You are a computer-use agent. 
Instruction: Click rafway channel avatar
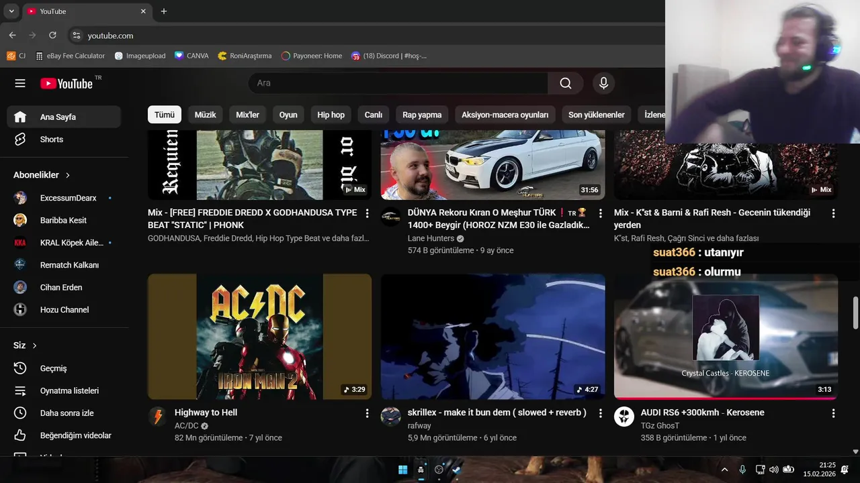pos(391,417)
